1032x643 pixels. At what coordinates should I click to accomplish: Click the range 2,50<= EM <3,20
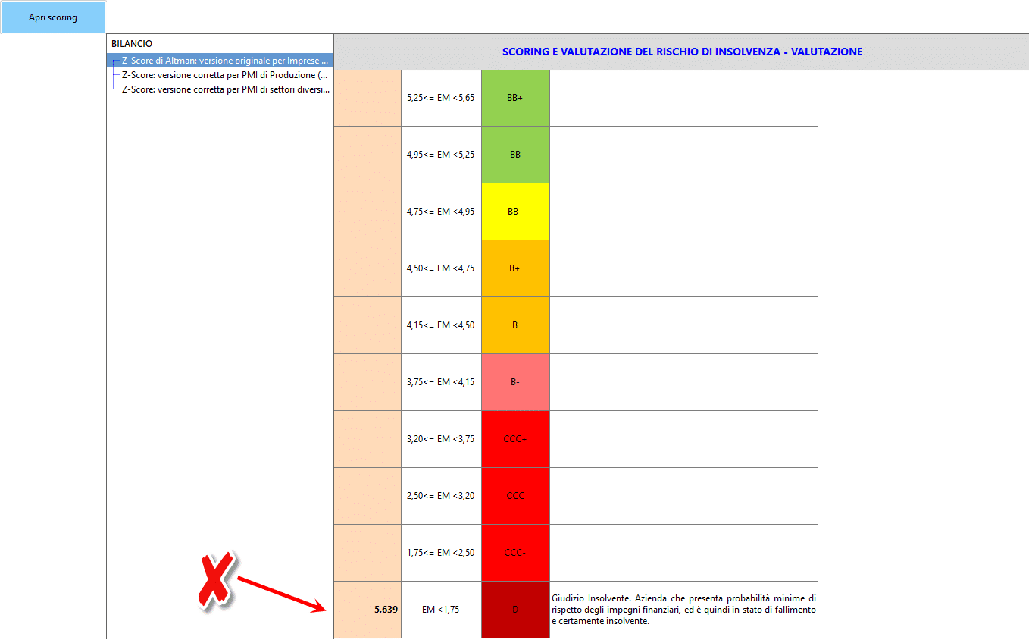[x=441, y=496]
